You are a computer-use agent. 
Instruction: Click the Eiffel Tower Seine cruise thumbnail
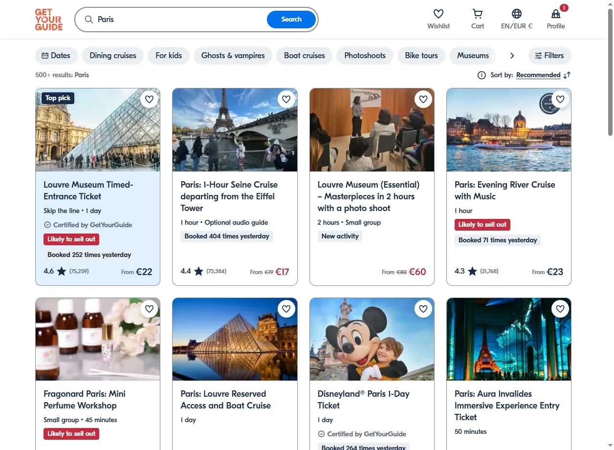(235, 130)
